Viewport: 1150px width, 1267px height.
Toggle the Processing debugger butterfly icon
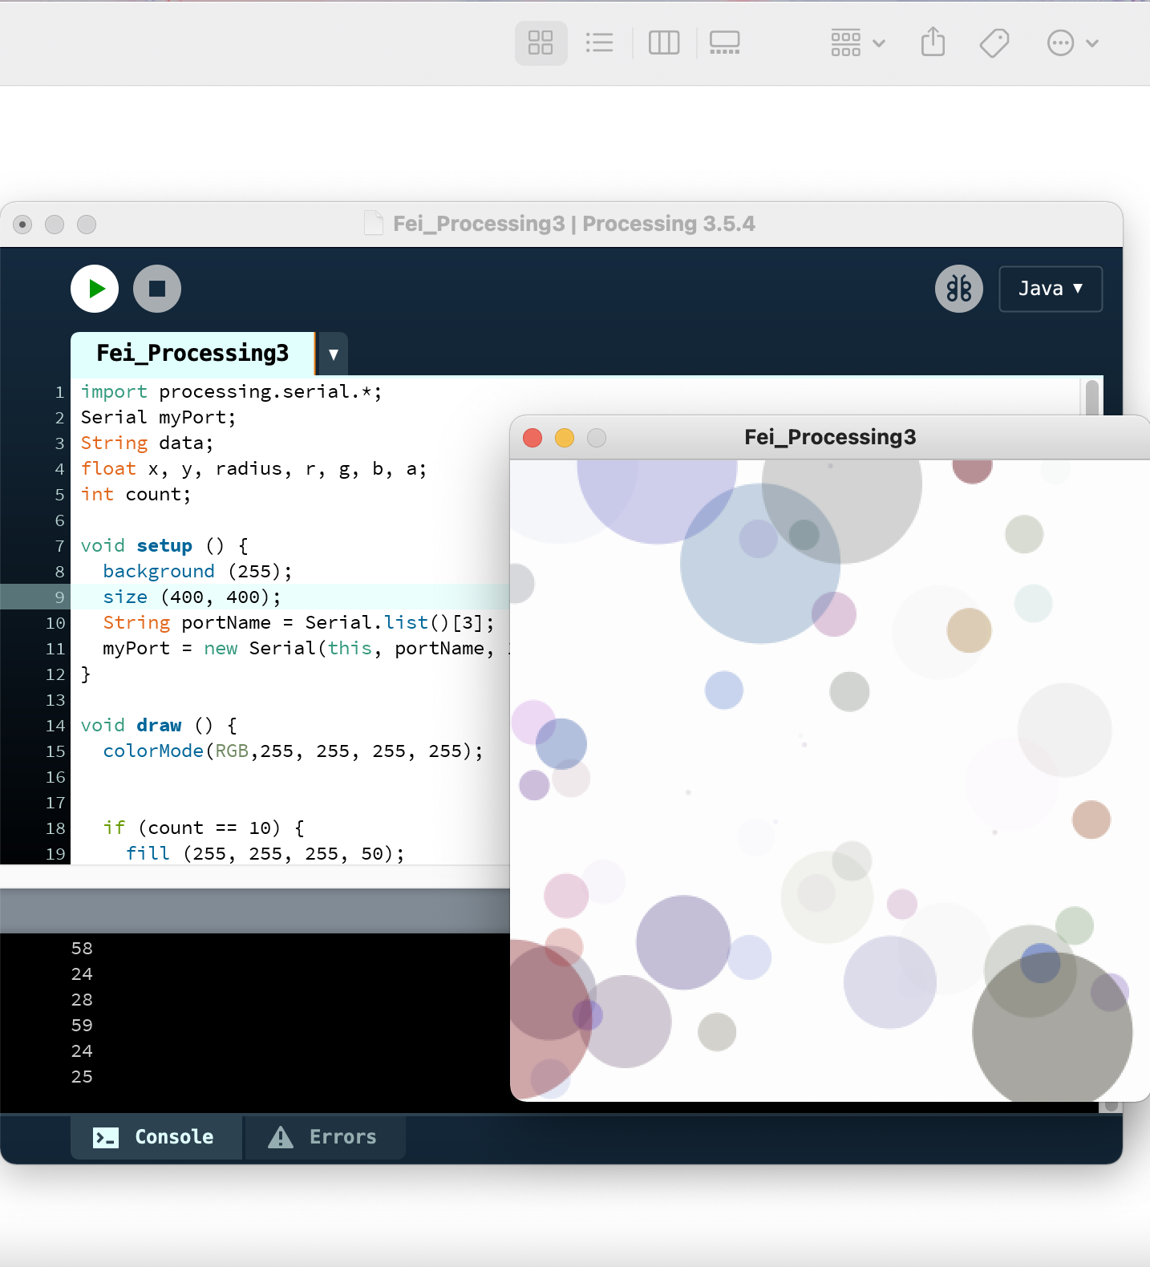pyautogui.click(x=958, y=289)
